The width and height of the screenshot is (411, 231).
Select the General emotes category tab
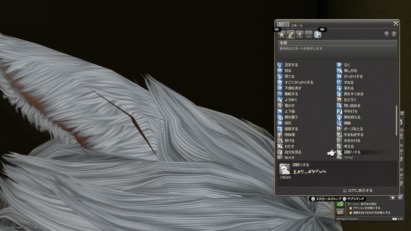click(x=291, y=34)
